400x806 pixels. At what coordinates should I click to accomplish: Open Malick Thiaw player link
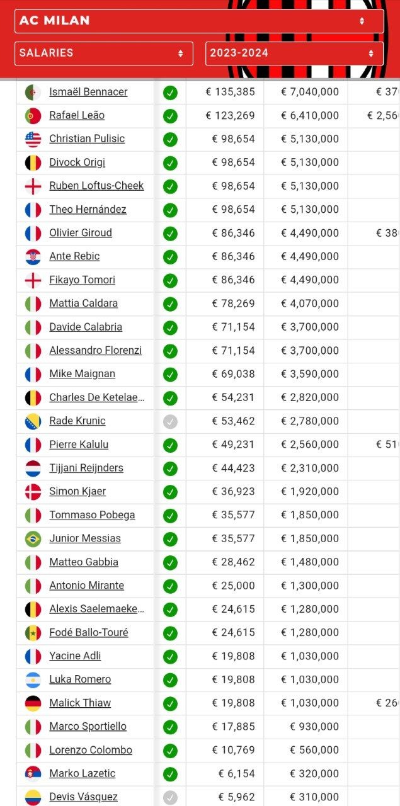[x=80, y=703]
